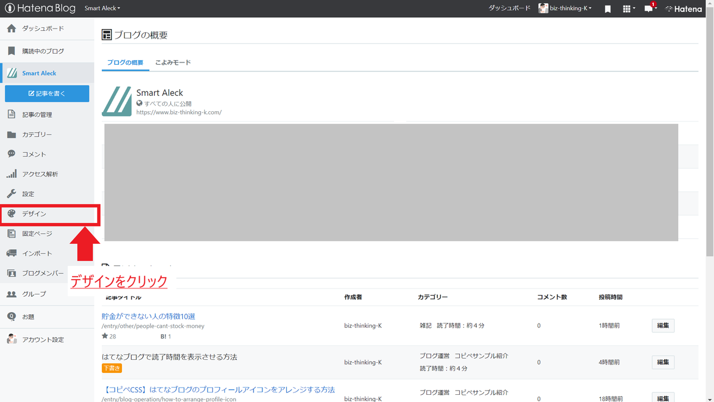Open アクセス解析 in sidebar
Viewport: 714px width, 402px height.
pos(47,174)
